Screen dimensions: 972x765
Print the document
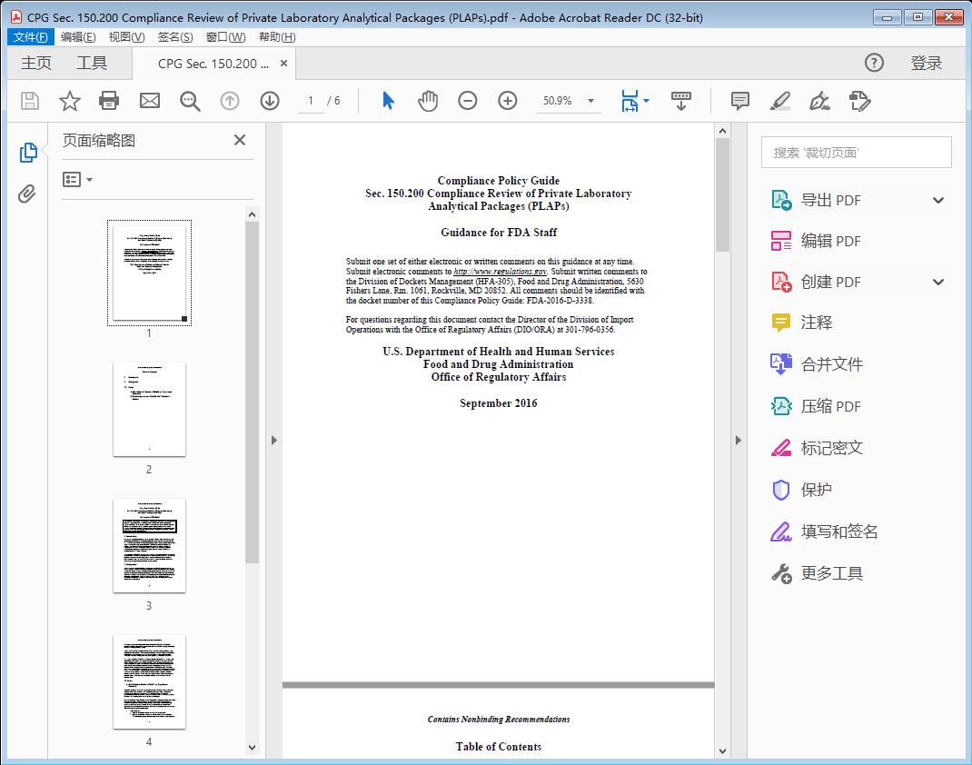pos(109,101)
